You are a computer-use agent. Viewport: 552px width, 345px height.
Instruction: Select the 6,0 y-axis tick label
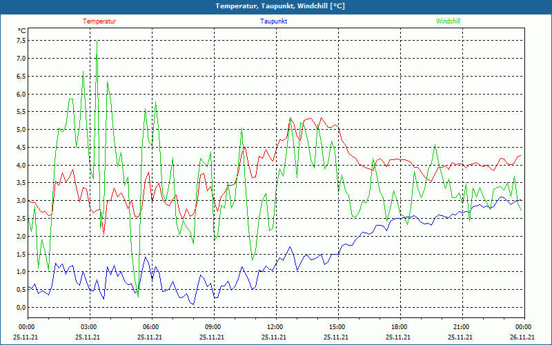coord(21,94)
